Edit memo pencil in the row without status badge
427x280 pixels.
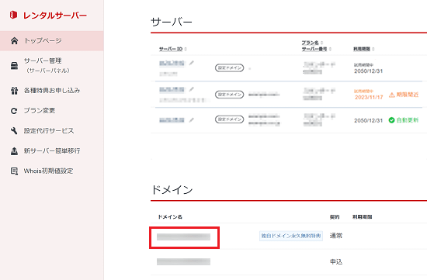pos(192,63)
